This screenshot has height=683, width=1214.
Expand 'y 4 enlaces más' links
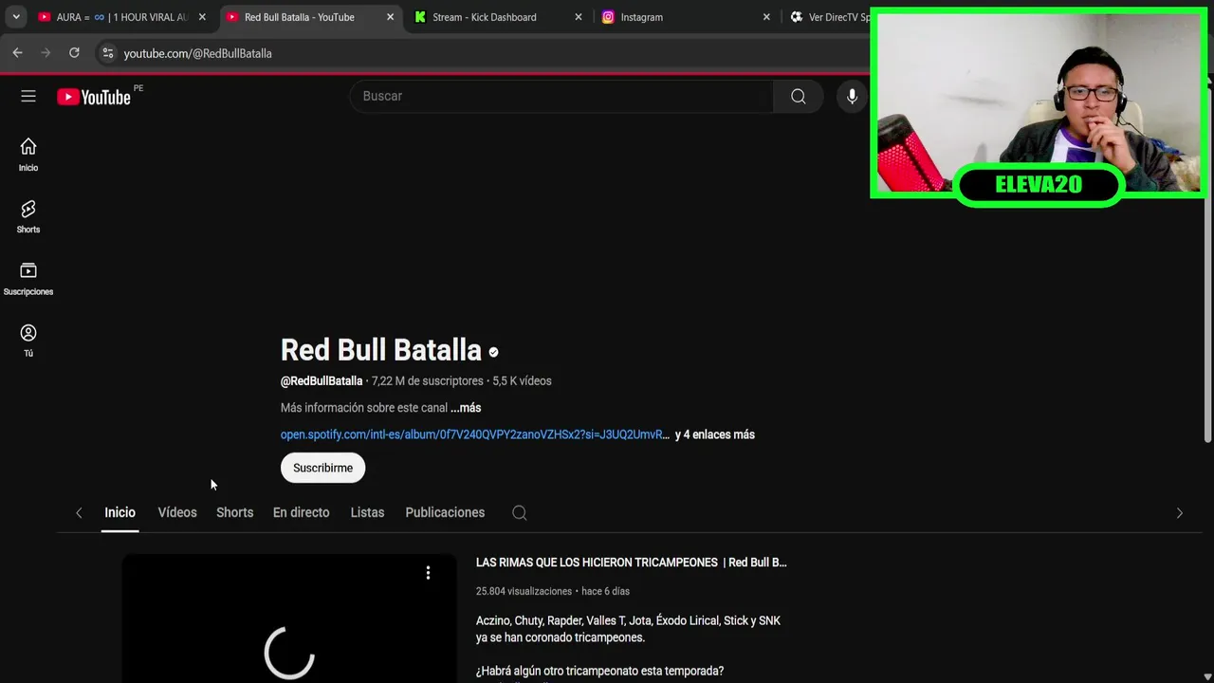click(714, 434)
